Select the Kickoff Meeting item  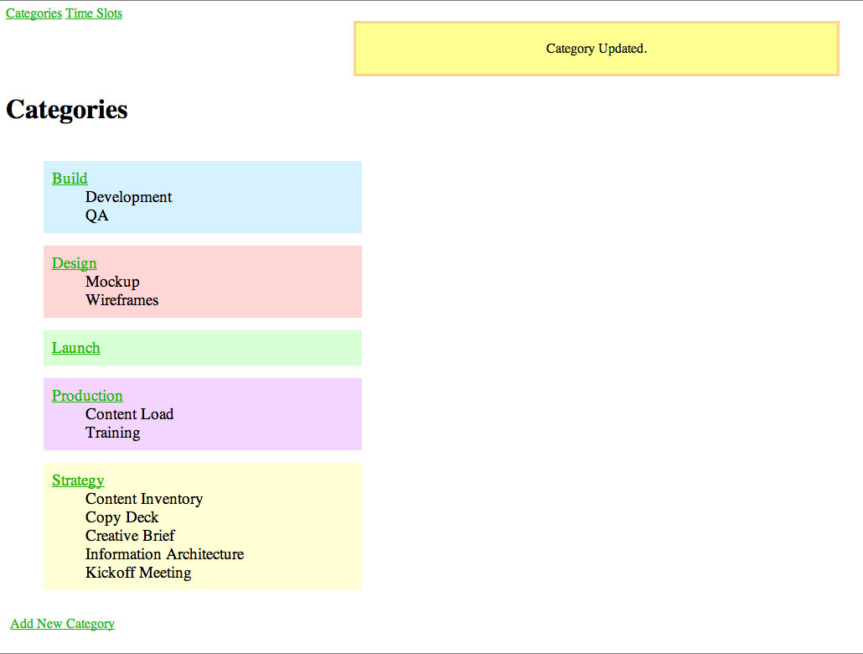tap(139, 573)
